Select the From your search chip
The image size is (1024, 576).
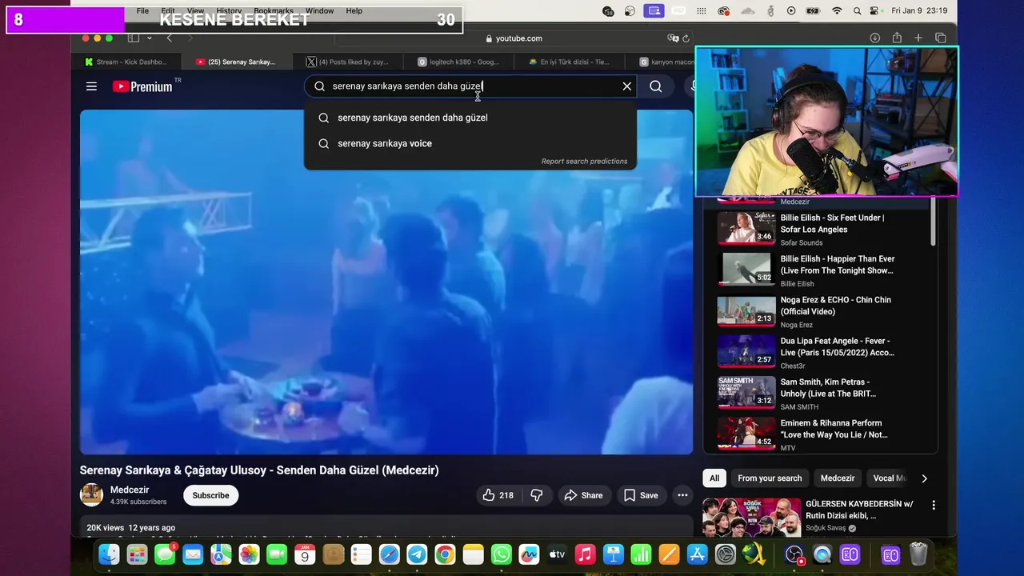[x=770, y=478]
